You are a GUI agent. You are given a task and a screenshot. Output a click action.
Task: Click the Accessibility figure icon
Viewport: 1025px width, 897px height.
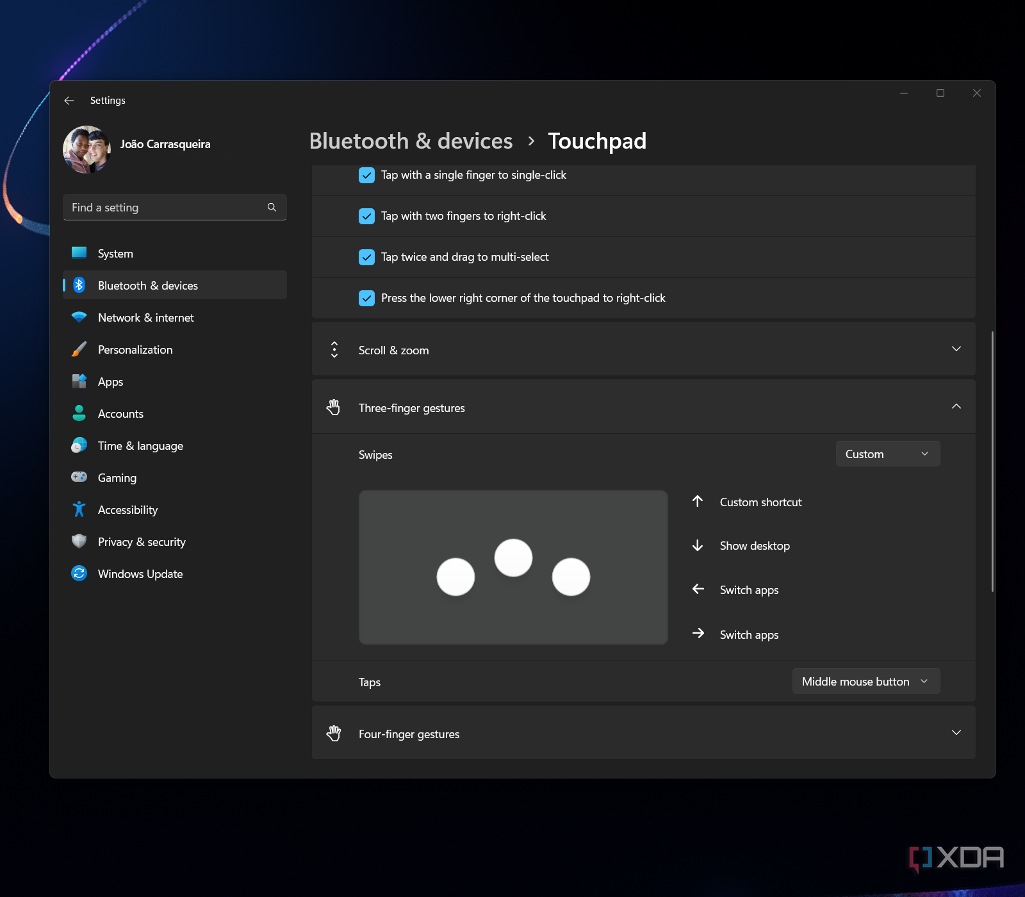tap(79, 509)
